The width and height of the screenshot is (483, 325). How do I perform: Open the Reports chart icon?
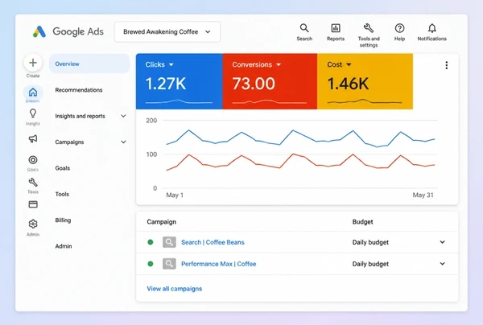point(336,28)
